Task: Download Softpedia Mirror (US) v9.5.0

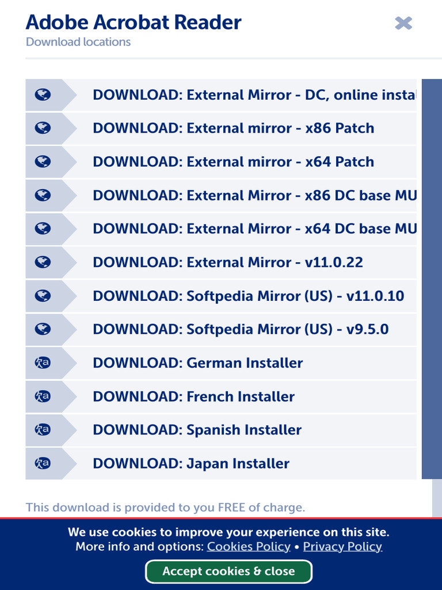Action: [221, 329]
